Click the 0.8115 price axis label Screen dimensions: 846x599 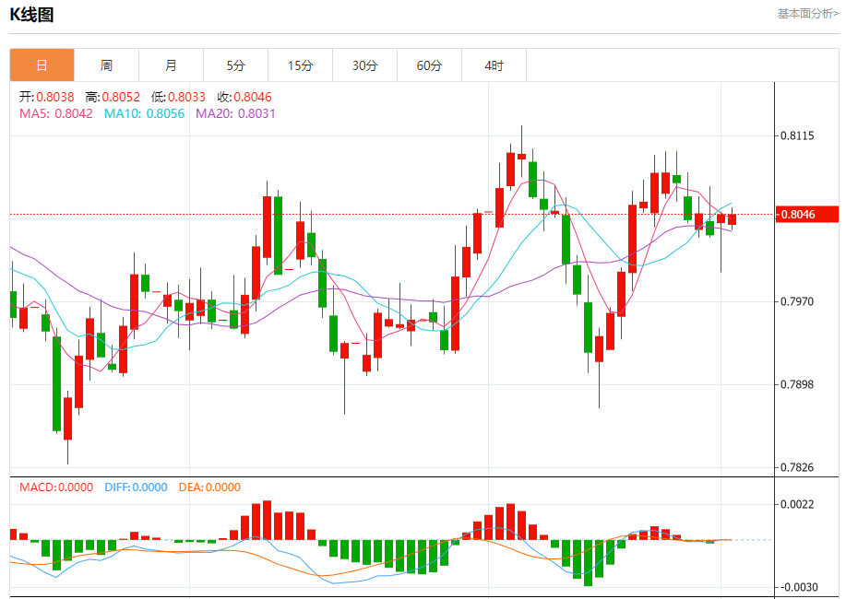pyautogui.click(x=797, y=135)
